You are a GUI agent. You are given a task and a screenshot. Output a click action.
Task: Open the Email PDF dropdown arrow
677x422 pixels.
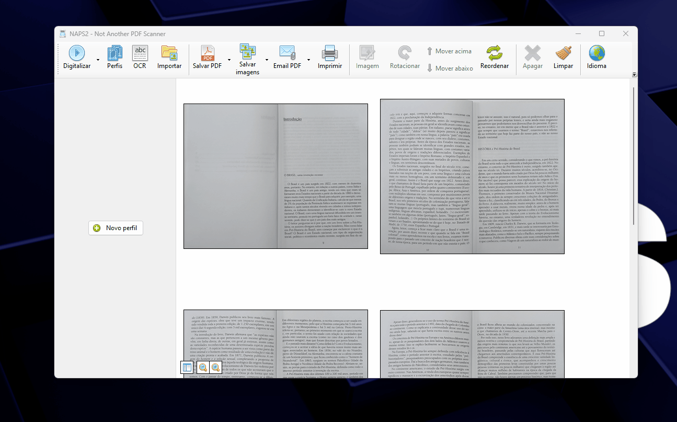308,60
